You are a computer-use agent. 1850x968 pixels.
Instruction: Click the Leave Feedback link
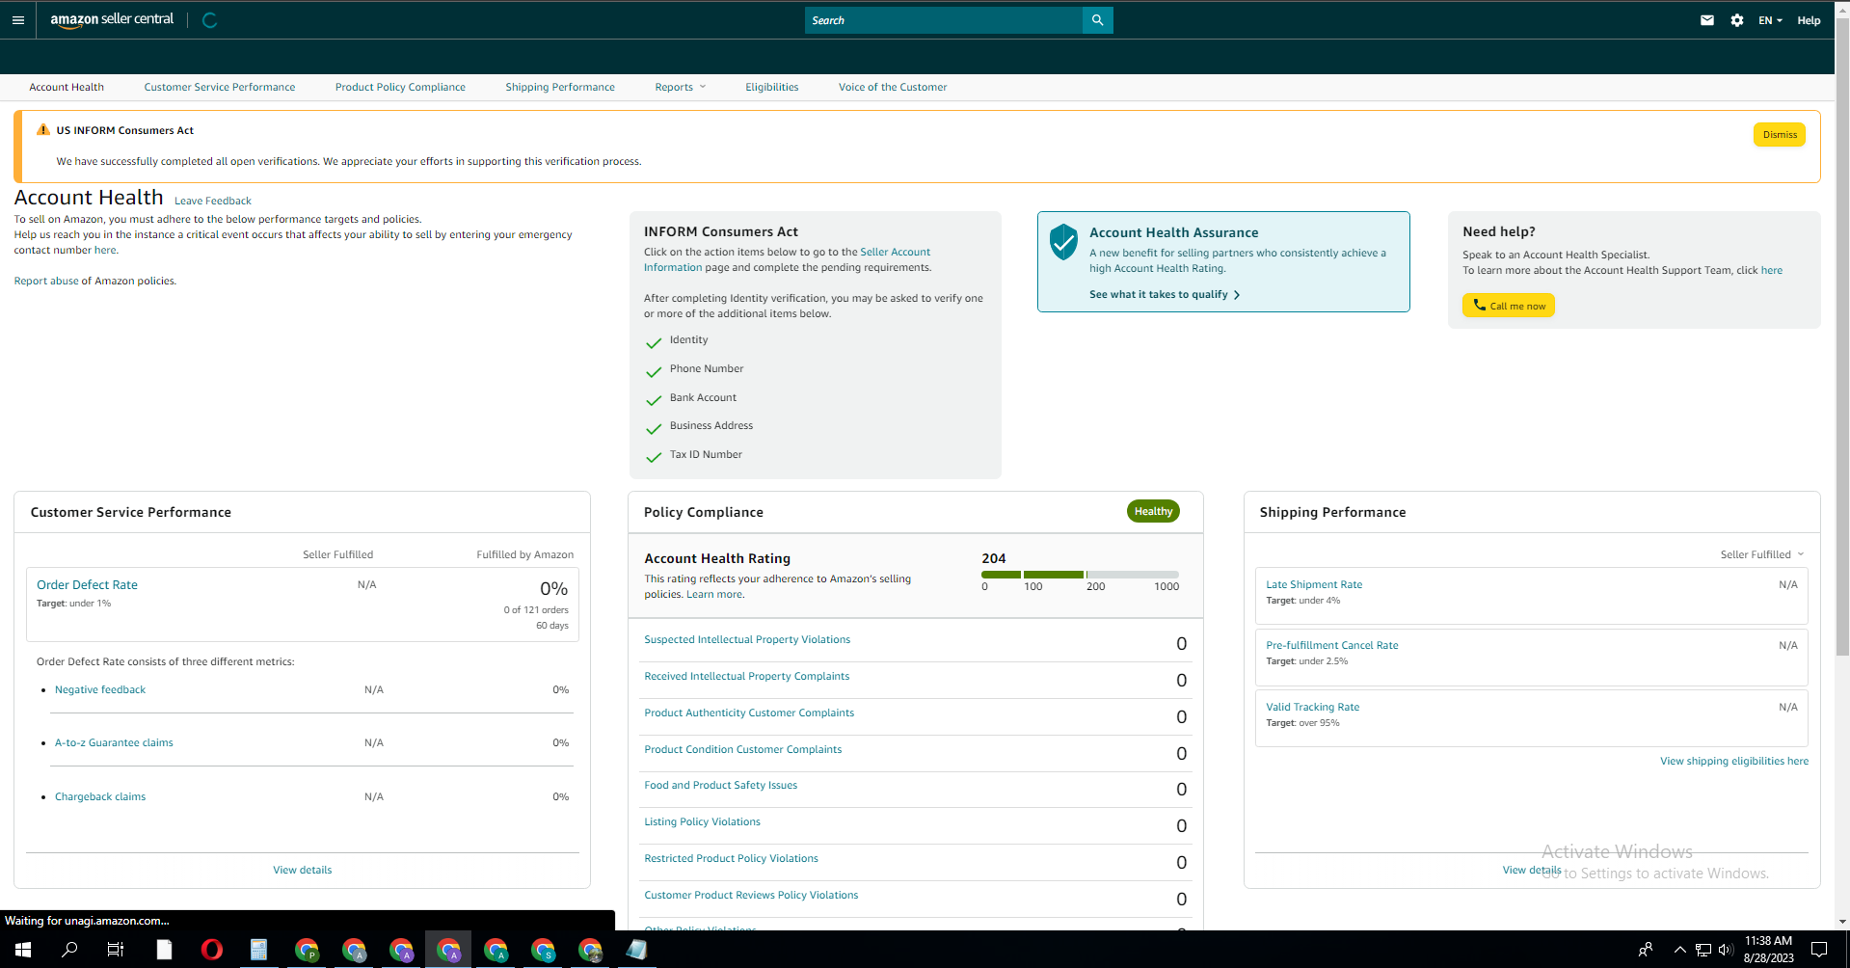pos(213,201)
